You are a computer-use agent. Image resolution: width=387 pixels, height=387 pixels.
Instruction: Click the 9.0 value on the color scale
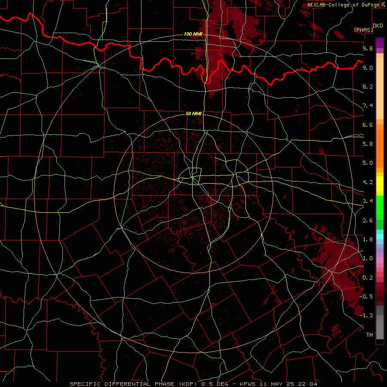(368, 68)
